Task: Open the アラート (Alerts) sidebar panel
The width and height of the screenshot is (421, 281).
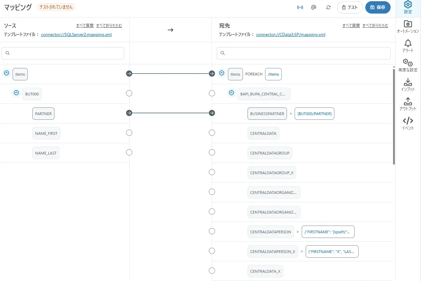Action: coord(407,46)
